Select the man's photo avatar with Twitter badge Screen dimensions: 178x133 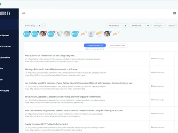point(107,34)
